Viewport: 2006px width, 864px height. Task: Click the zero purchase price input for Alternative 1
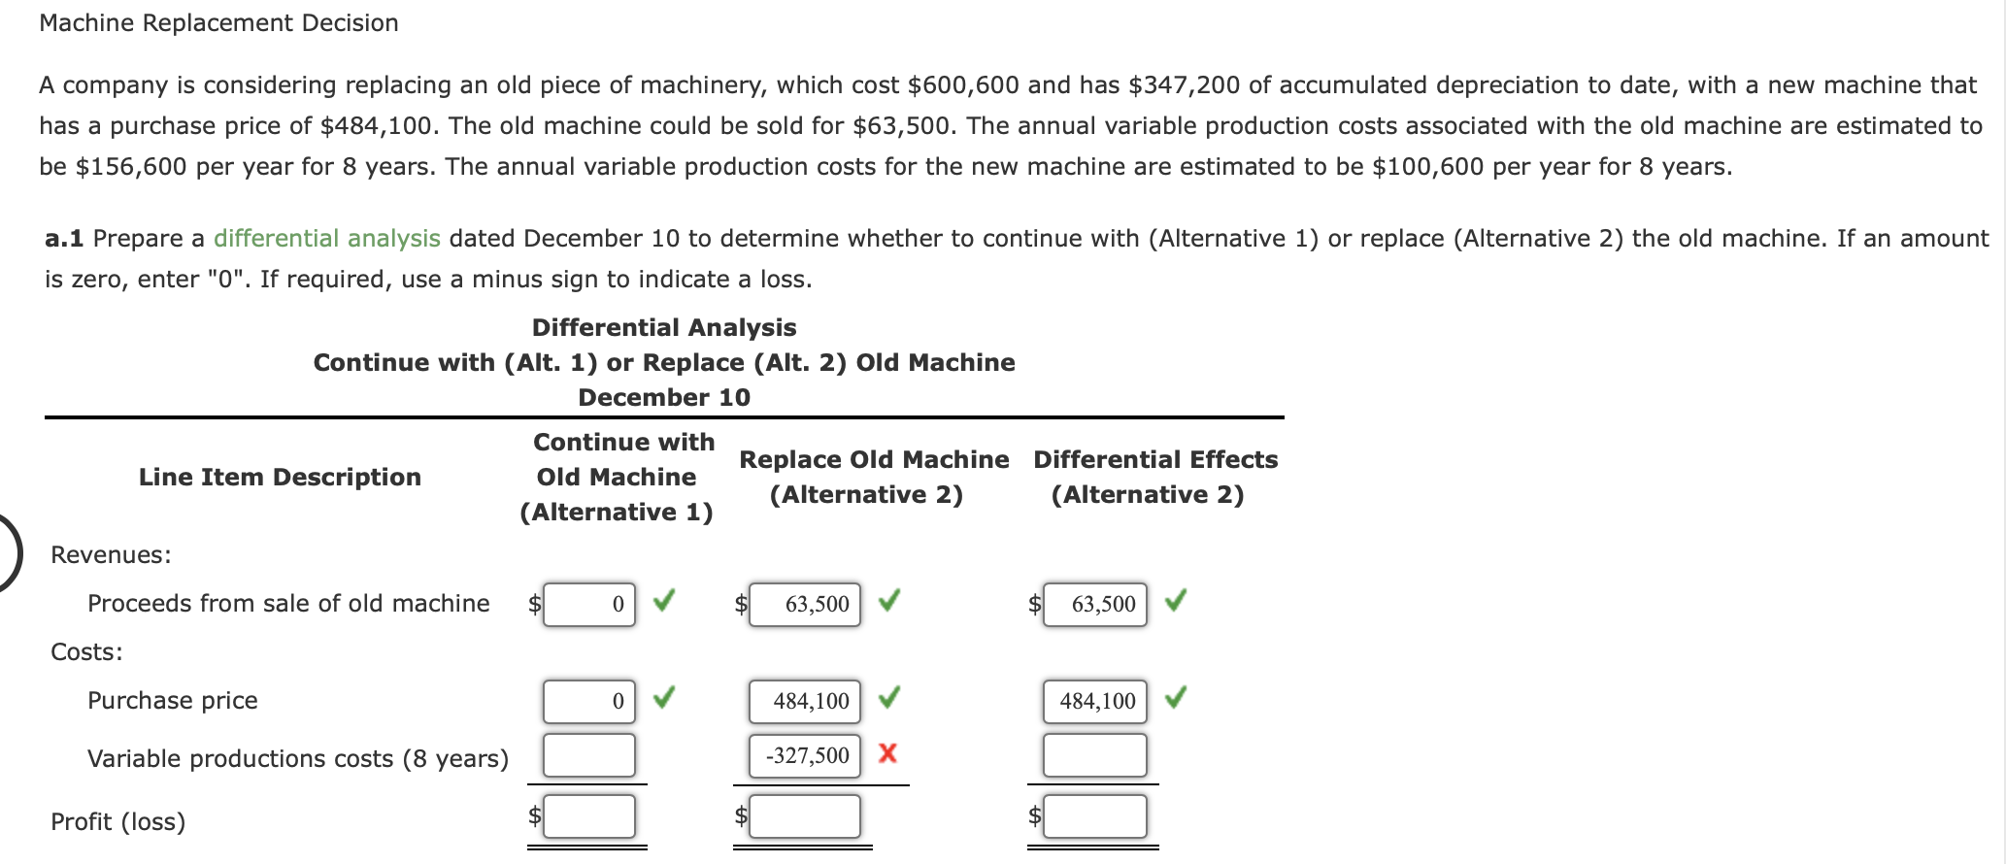(588, 700)
